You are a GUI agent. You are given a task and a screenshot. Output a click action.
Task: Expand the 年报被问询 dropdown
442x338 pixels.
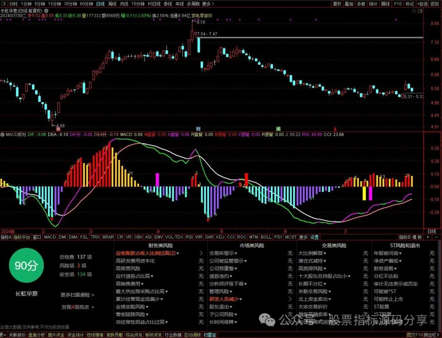[x=388, y=253]
